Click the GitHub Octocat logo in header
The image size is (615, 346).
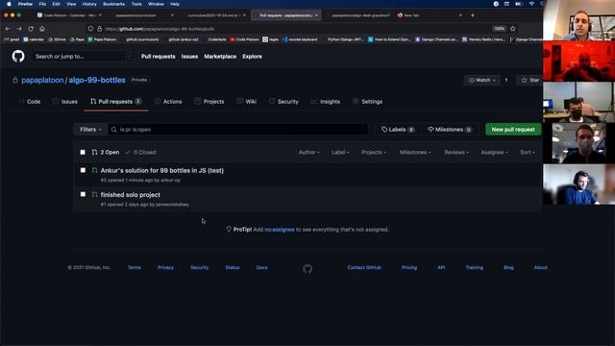(18, 57)
